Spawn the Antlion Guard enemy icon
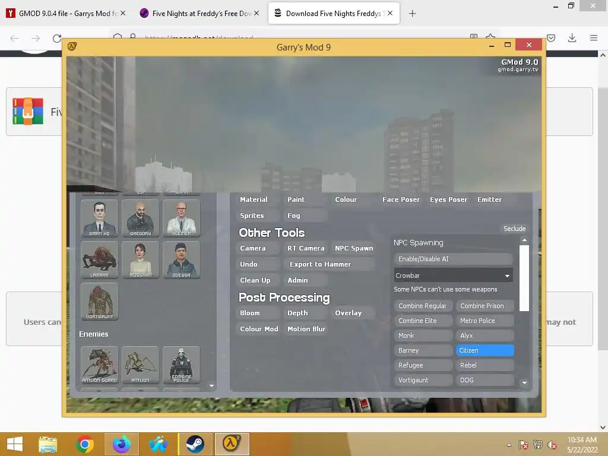 [99, 365]
